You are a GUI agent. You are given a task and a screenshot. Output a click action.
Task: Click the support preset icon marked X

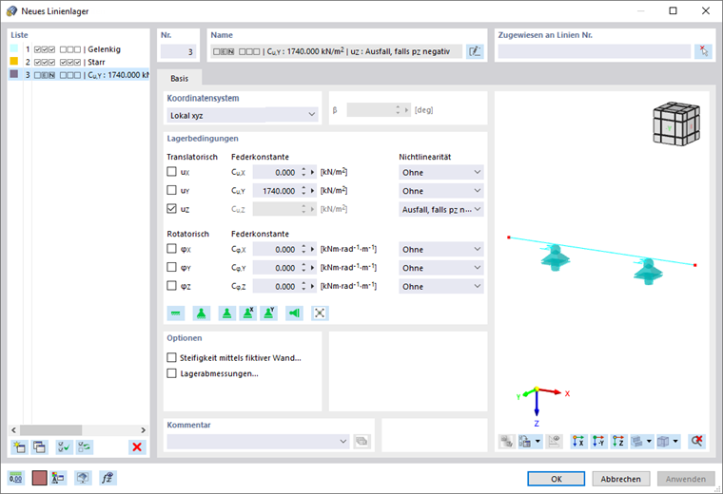point(248,313)
